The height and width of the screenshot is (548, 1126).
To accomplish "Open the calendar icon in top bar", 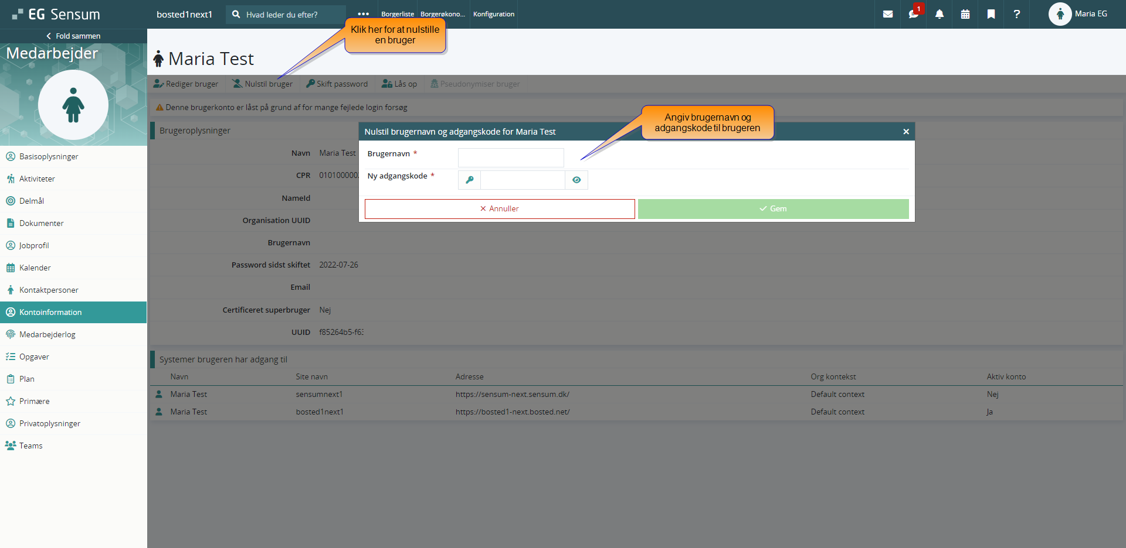I will click(x=965, y=14).
